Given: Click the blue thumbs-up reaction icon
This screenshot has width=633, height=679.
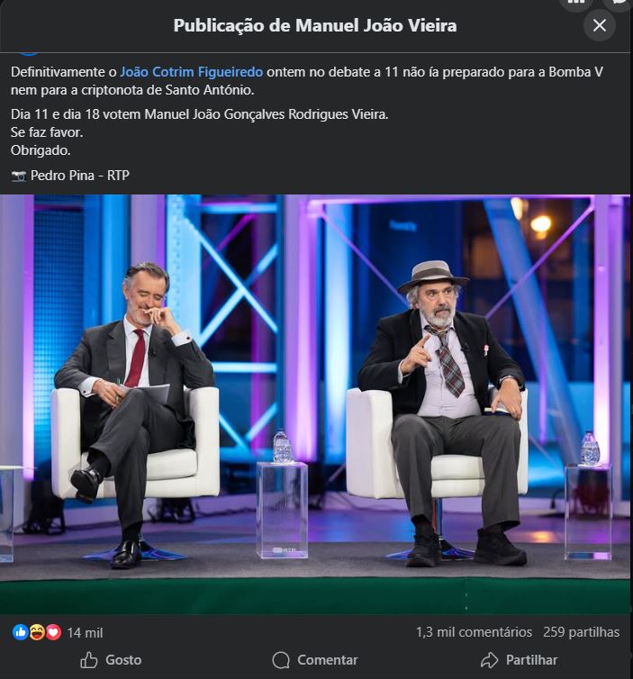Looking at the screenshot, I should 21,632.
